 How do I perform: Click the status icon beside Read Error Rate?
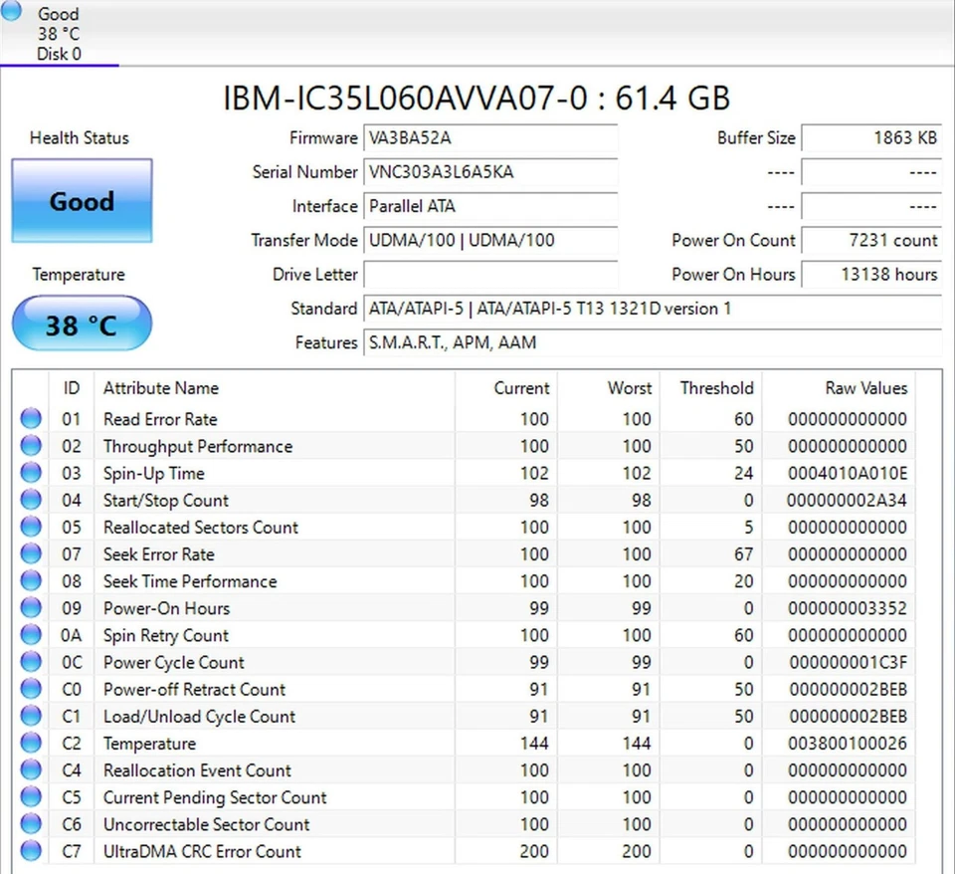click(x=30, y=418)
